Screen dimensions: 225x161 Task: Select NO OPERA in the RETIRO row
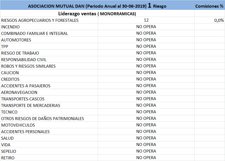tap(146, 158)
